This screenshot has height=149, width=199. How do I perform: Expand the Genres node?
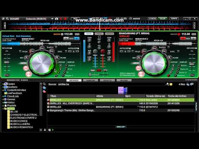(x=3, y=99)
